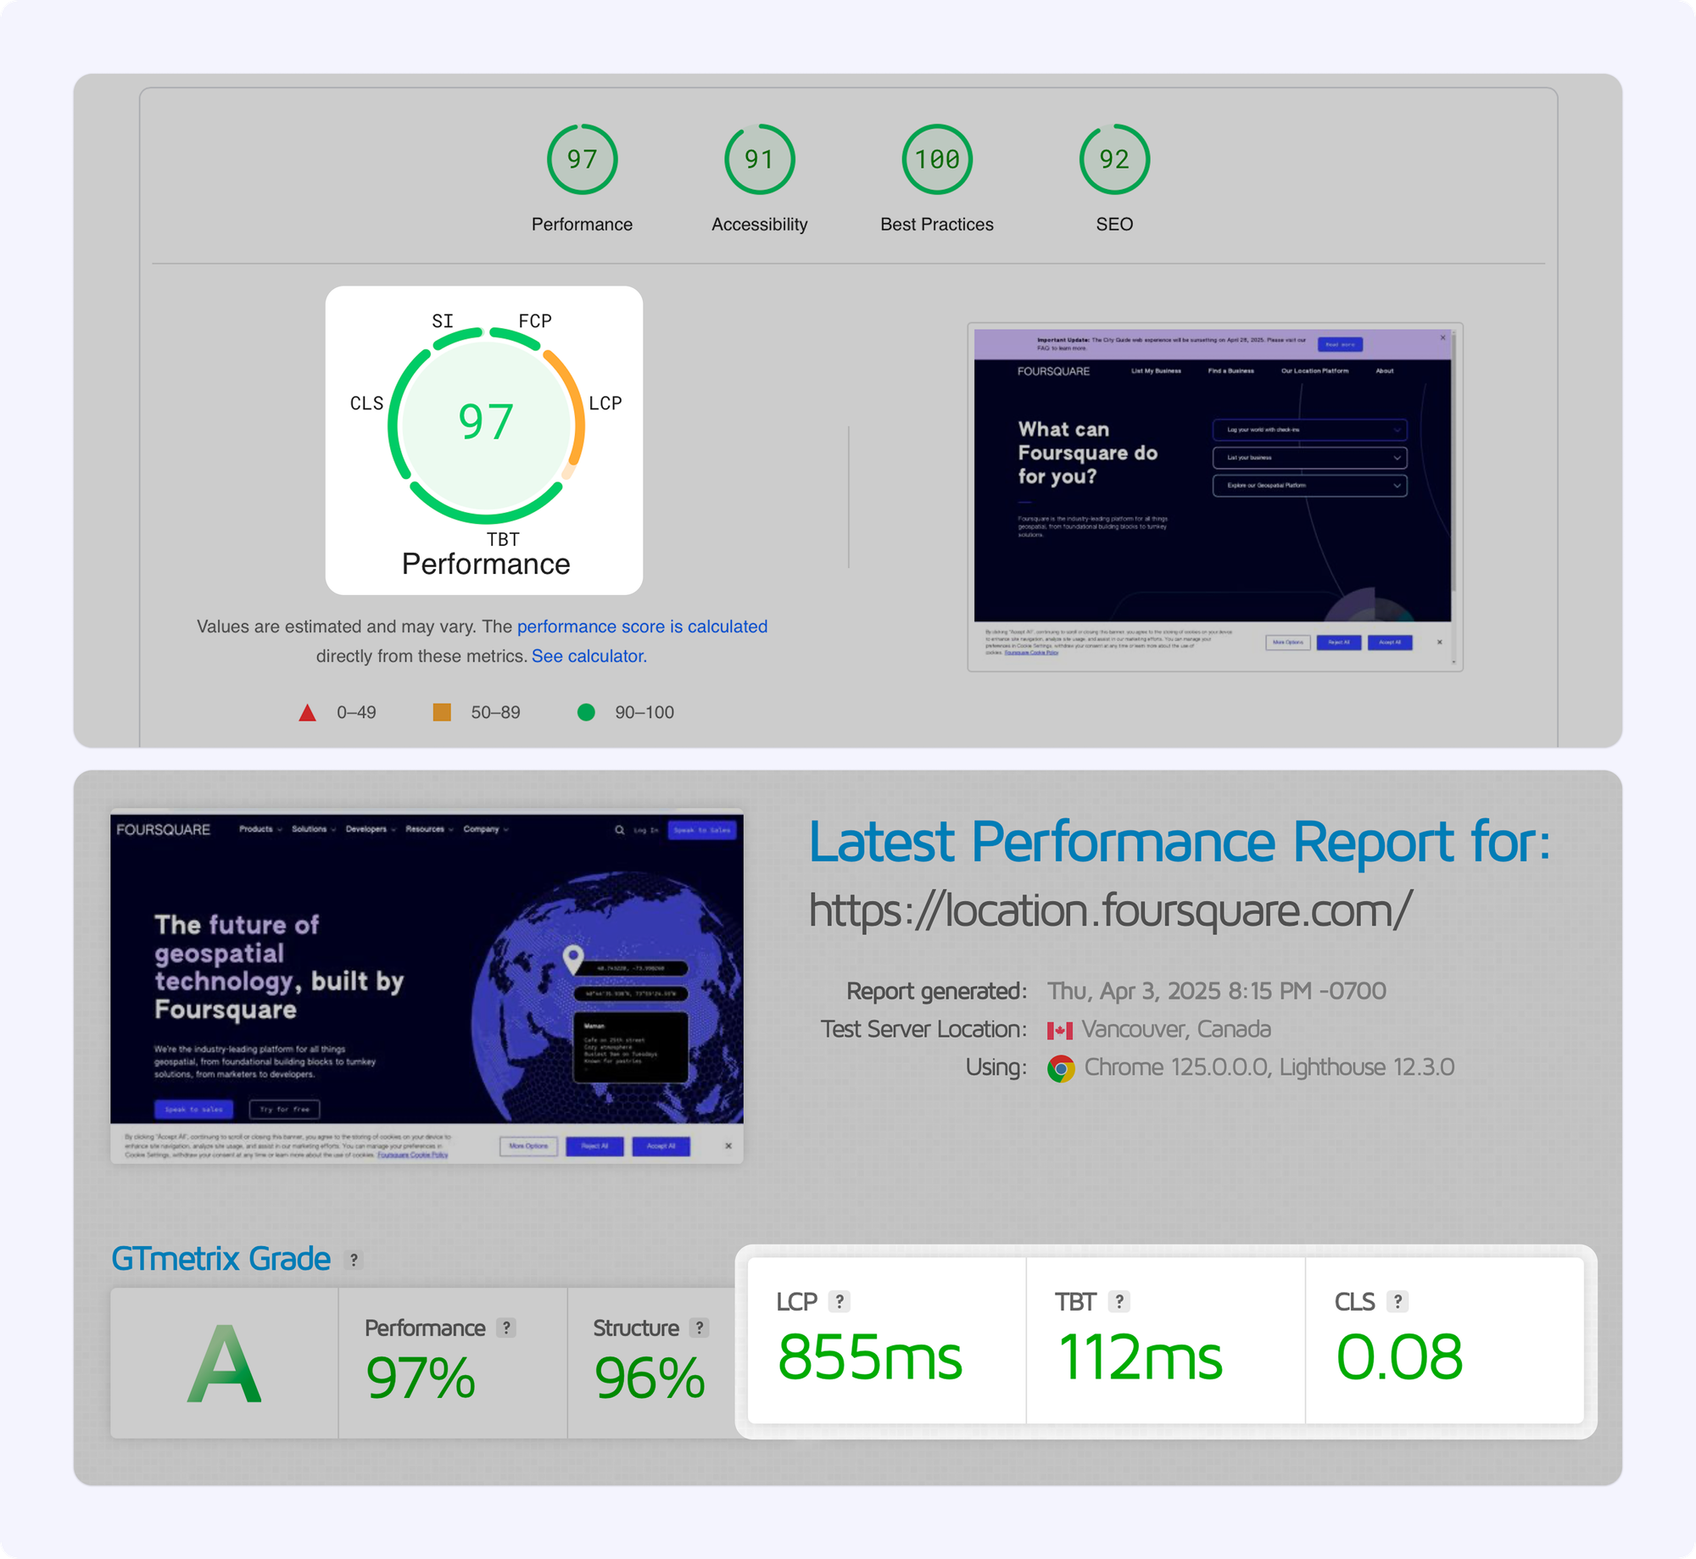Open the Performance category label

582,225
